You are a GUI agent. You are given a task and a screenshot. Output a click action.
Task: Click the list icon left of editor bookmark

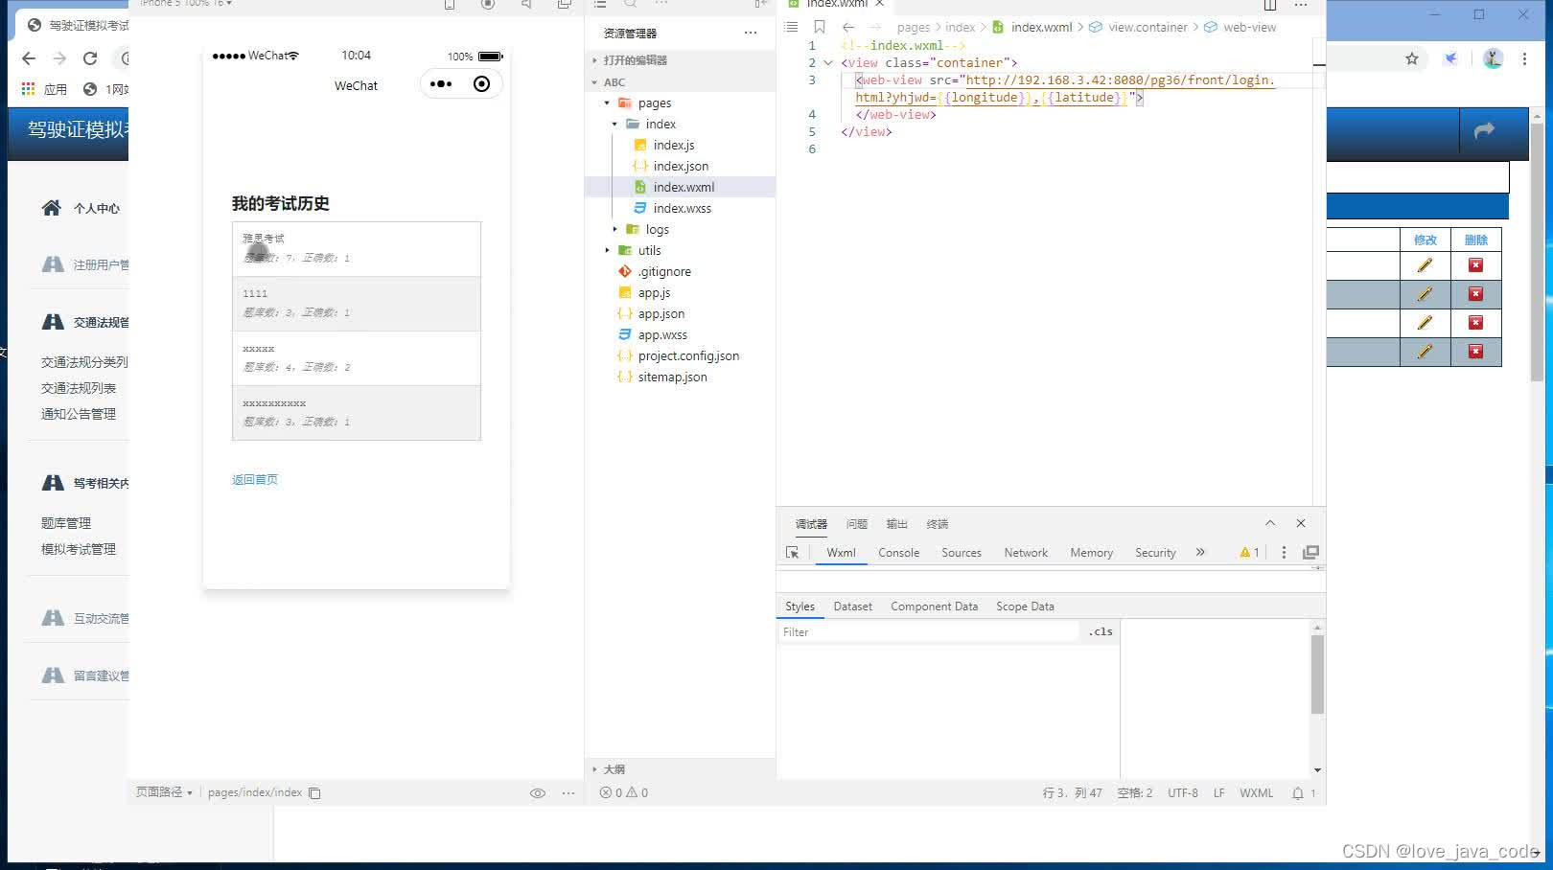792,27
